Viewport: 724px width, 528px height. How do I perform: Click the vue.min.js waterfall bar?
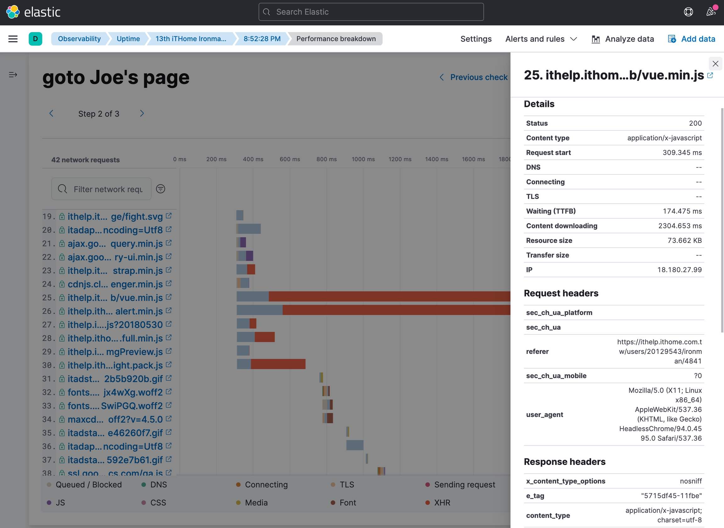tap(373, 296)
